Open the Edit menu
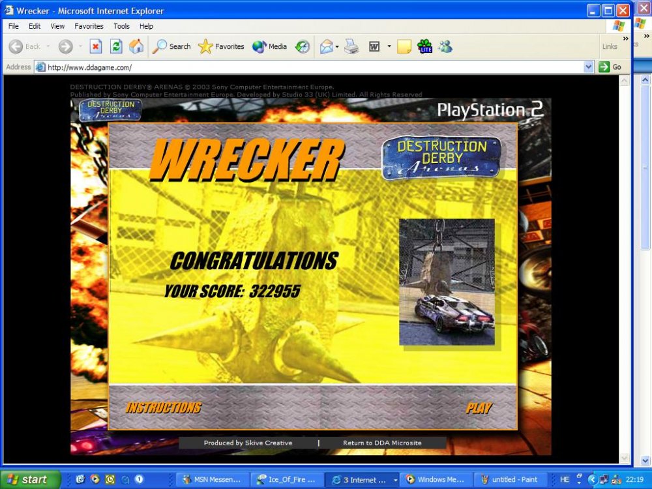The width and height of the screenshot is (652, 489). (x=35, y=26)
